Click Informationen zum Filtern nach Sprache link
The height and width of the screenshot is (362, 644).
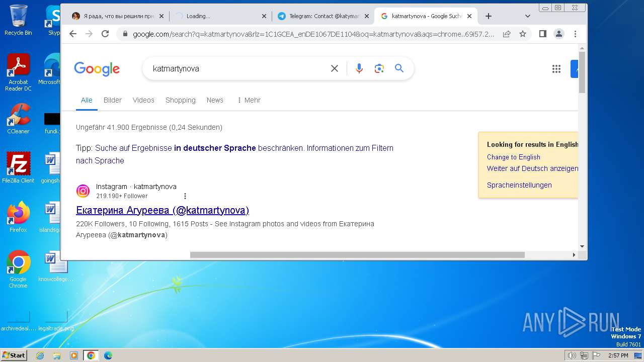[234, 154]
